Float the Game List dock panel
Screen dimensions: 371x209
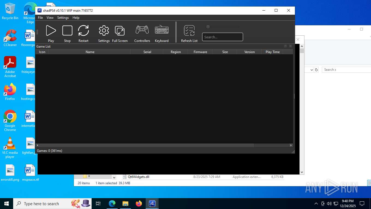(285, 46)
